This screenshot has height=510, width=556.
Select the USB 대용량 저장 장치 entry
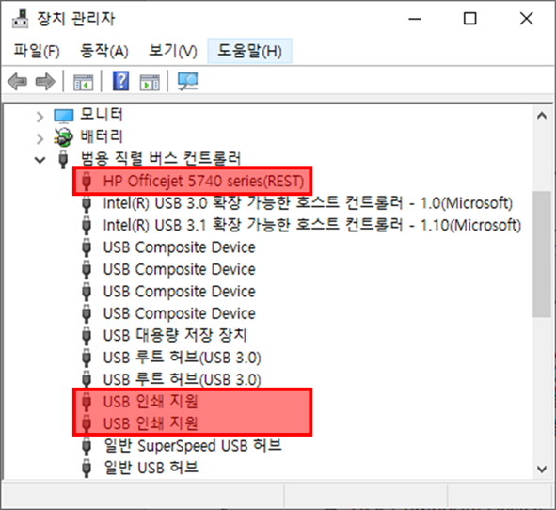175,335
